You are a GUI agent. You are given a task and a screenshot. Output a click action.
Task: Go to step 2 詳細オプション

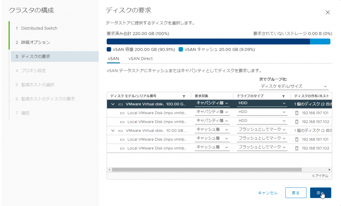coord(33,42)
